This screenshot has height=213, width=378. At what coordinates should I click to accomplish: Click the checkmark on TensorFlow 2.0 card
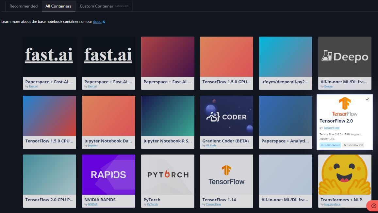pos(368,99)
